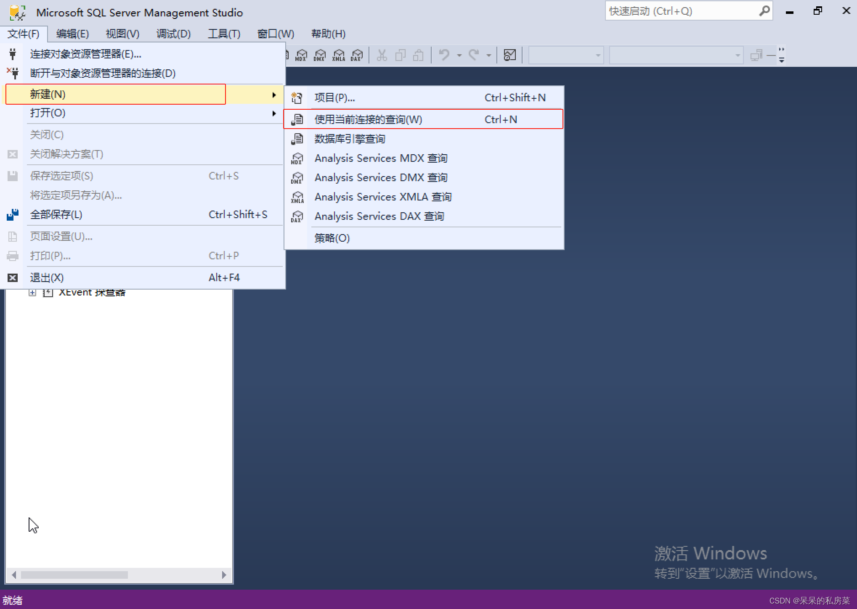This screenshot has height=609, width=857.
Task: Click the query icon beside 数据库引擎查询
Action: click(297, 139)
